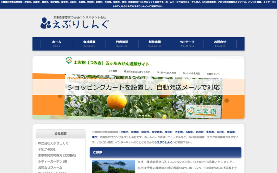Select the text シティーガーデン1階

click(53, 161)
